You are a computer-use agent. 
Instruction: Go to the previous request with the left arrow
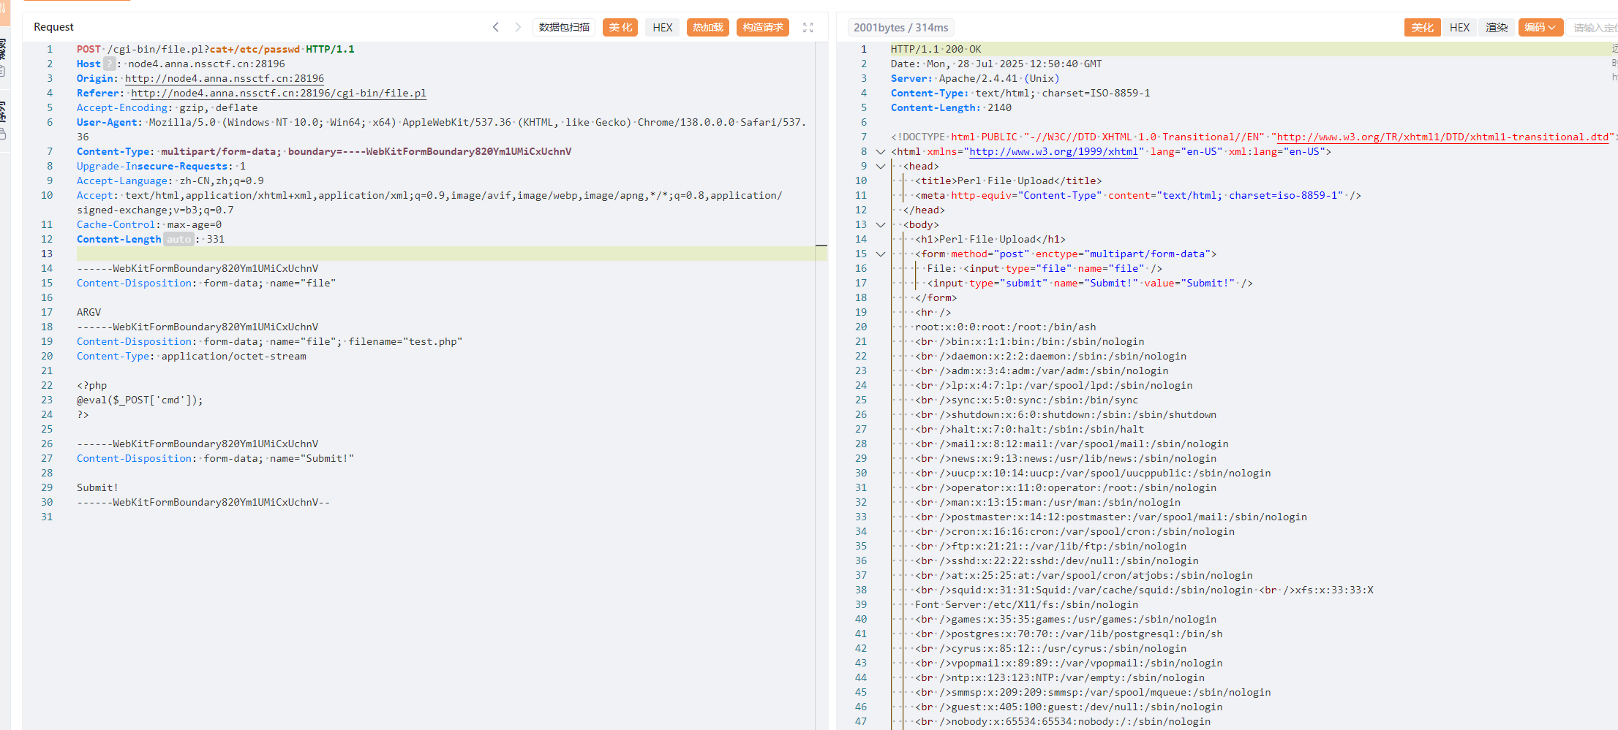click(x=495, y=27)
